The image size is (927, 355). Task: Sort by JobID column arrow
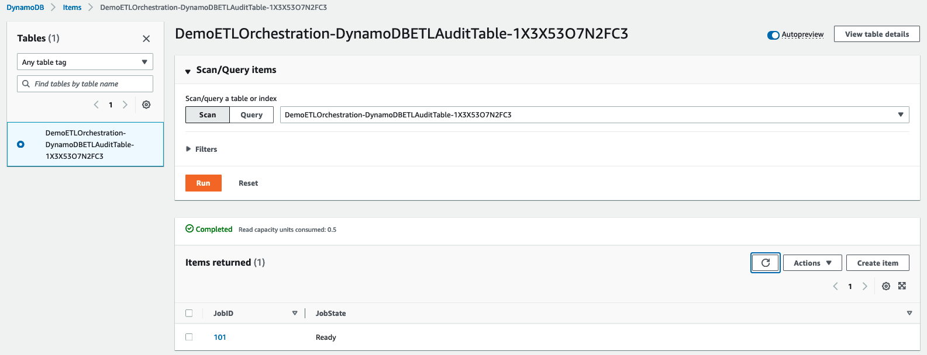(x=295, y=313)
